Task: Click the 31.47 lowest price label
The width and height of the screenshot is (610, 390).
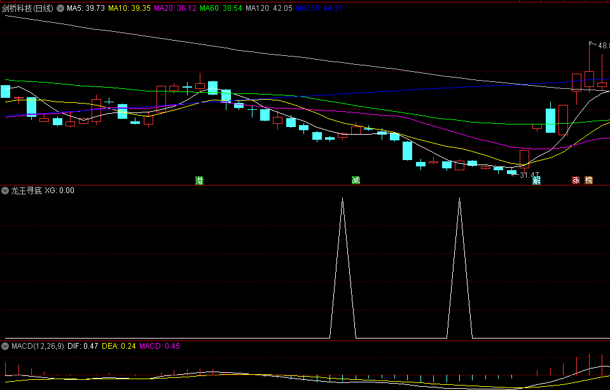Action: click(x=529, y=175)
